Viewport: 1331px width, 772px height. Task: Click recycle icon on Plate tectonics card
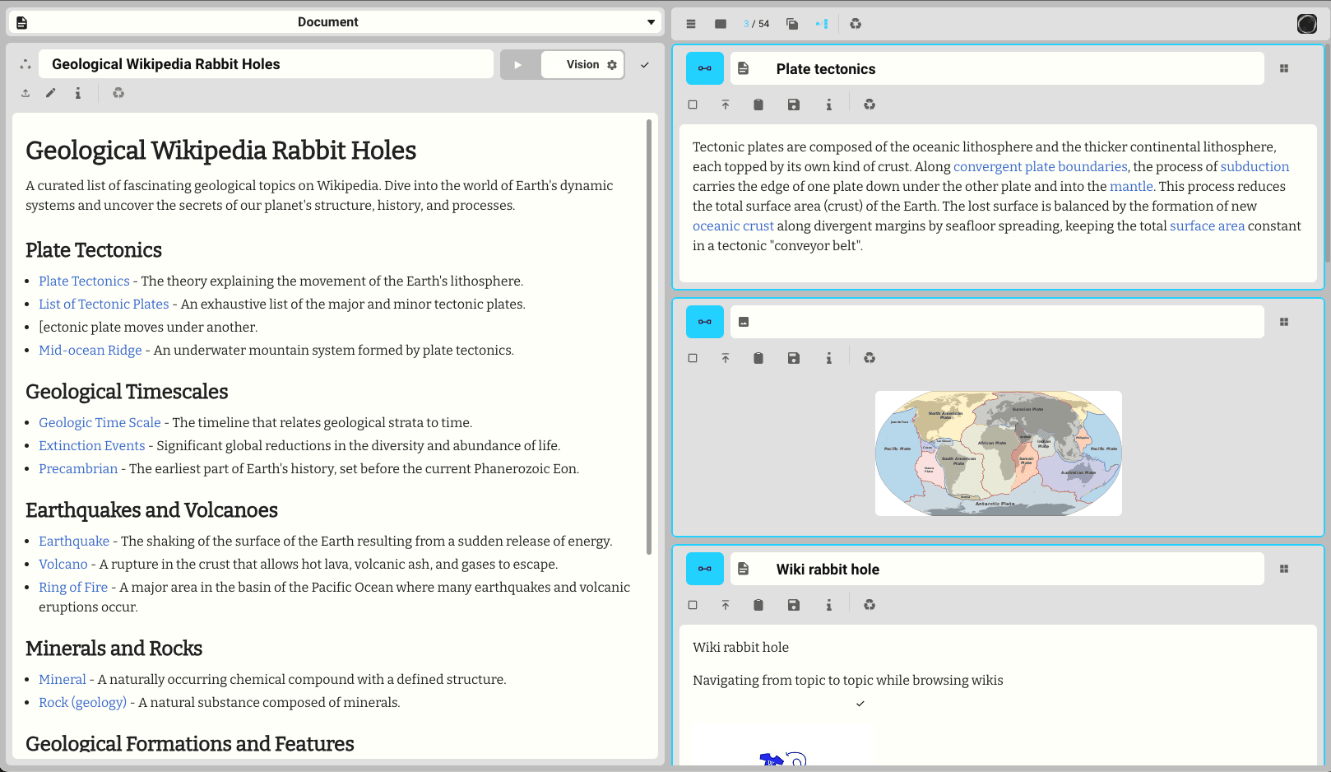coord(870,105)
